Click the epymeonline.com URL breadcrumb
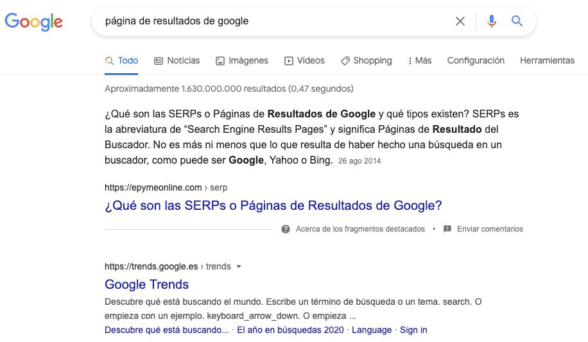588x342 pixels. click(x=166, y=187)
